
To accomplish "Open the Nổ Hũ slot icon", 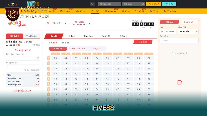I will click(x=136, y=11).
